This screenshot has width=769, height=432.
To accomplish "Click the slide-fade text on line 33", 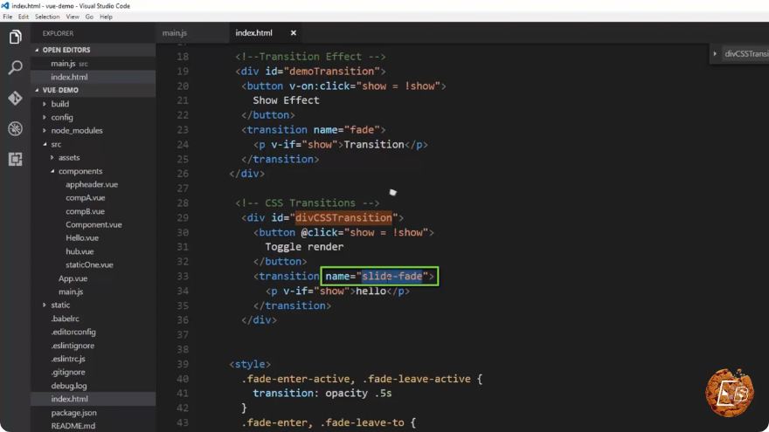I will pyautogui.click(x=391, y=277).
